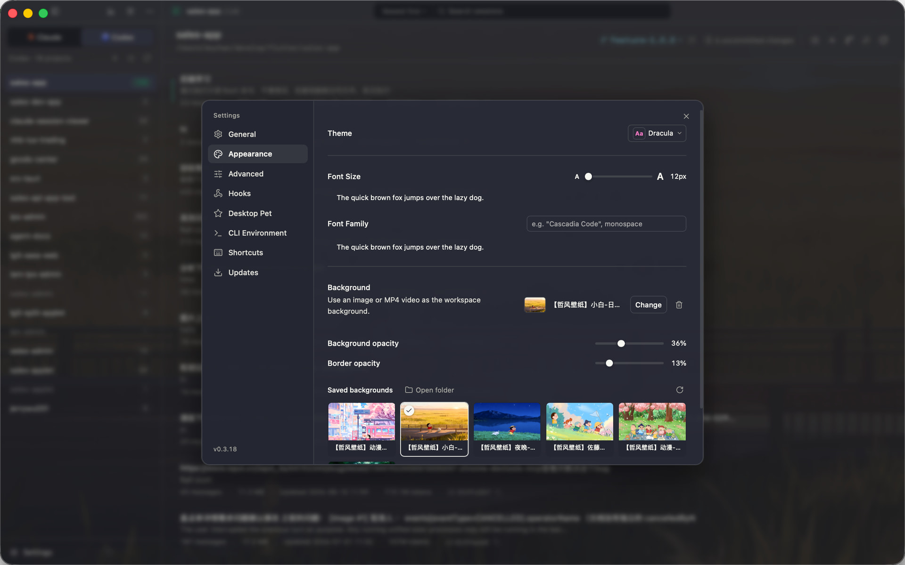This screenshot has width=905, height=565.
Task: Click the Saved backgrounds heading
Action: (360, 390)
